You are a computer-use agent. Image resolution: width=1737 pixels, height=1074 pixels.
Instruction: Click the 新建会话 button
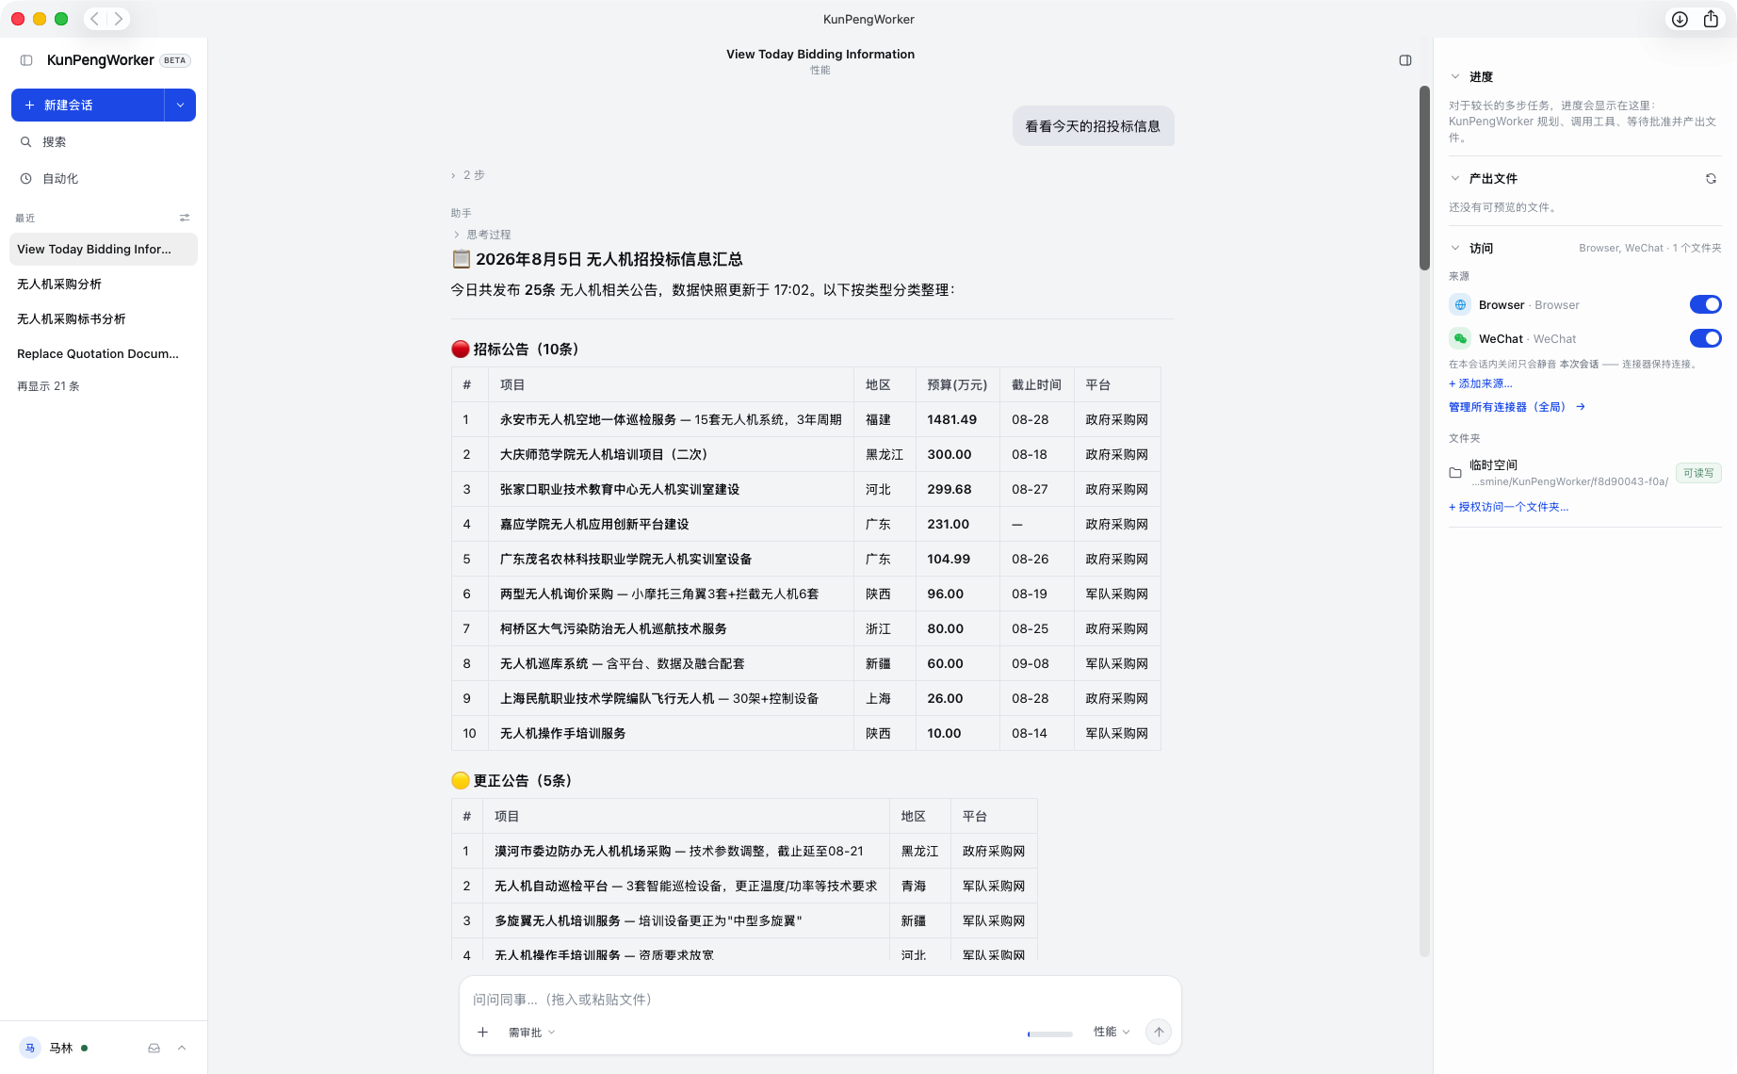[x=88, y=106]
